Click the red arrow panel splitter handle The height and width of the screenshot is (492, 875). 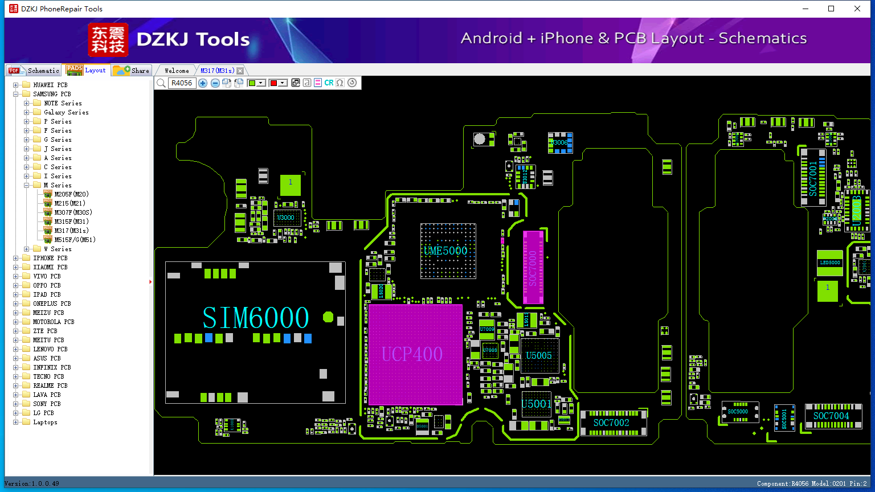point(150,281)
